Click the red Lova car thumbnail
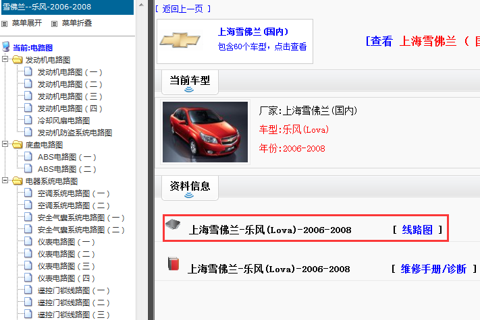Image resolution: width=480 pixels, height=320 pixels. click(205, 132)
